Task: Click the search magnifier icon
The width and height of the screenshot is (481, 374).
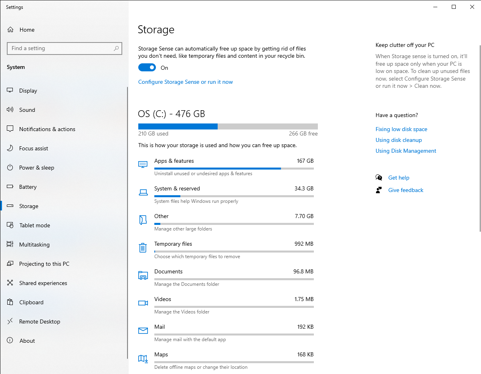Action: point(116,49)
